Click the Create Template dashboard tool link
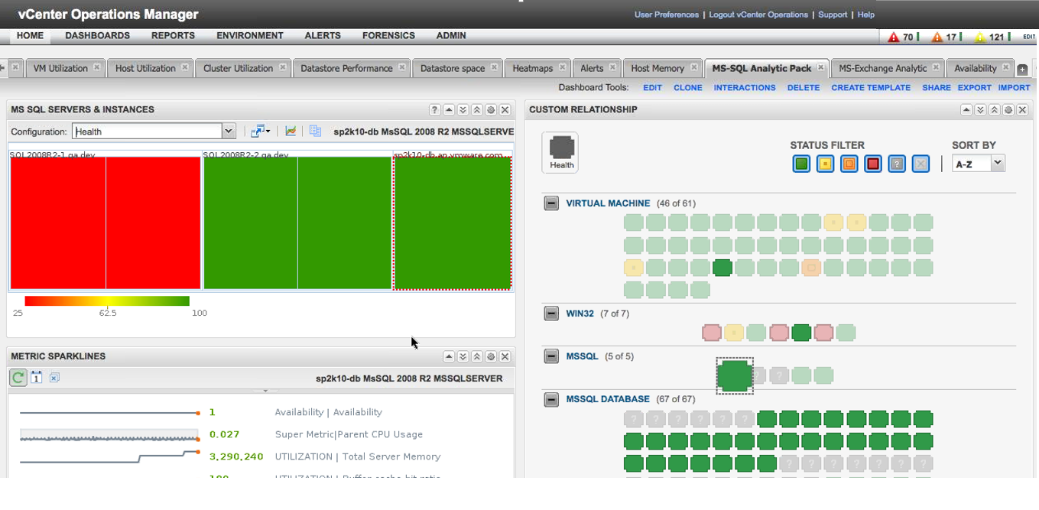The width and height of the screenshot is (1039, 510). 870,88
